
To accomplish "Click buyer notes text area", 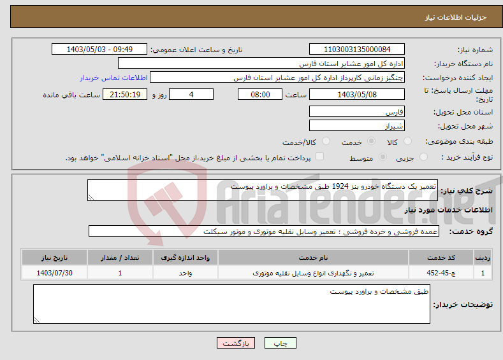I will point(231,304).
